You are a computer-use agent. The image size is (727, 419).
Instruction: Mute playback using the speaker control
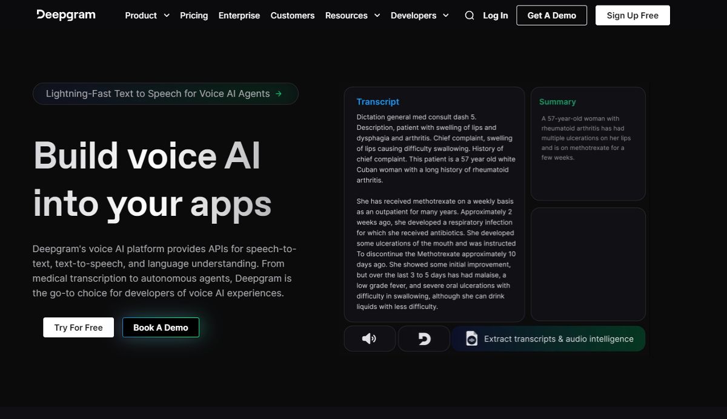click(370, 339)
